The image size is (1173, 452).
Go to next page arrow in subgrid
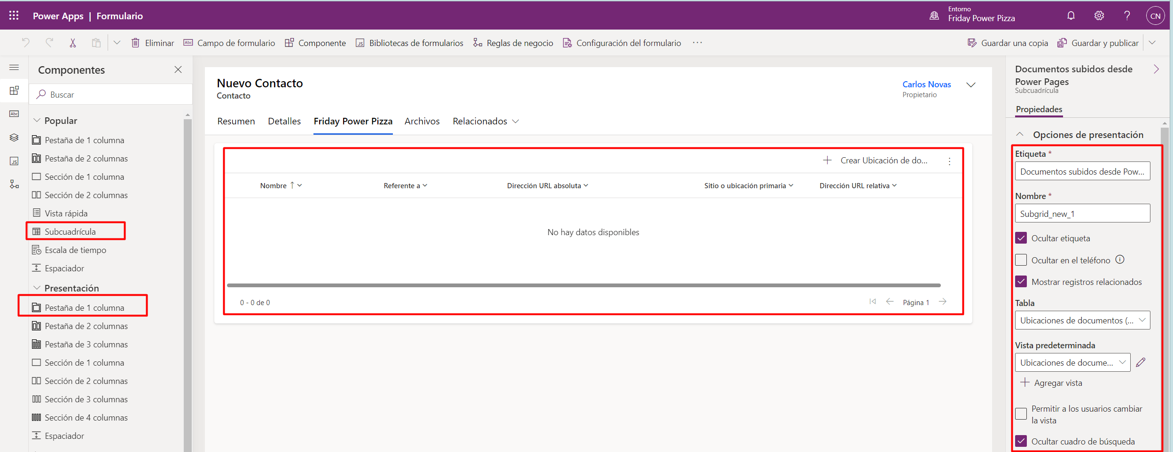click(x=943, y=302)
